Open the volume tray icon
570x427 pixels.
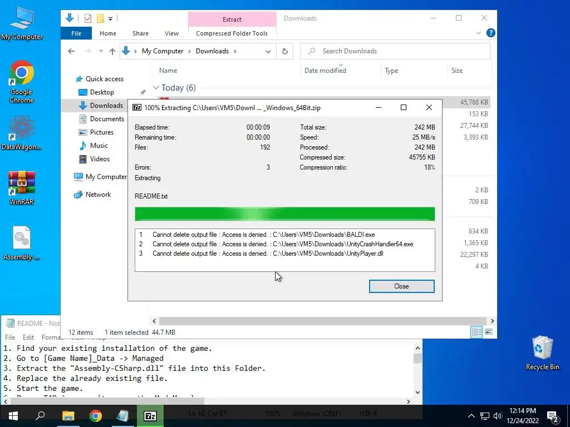coord(498,416)
